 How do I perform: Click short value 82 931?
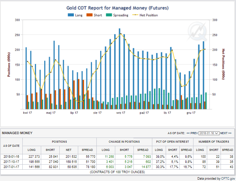(54, 167)
